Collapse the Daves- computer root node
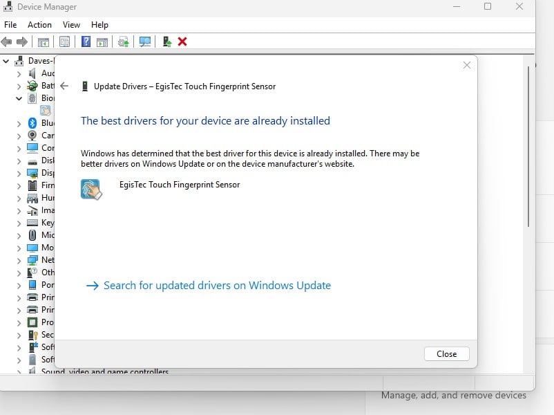The height and width of the screenshot is (415, 554). pos(6,61)
